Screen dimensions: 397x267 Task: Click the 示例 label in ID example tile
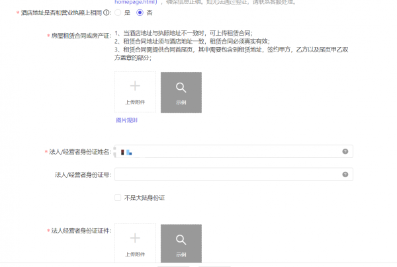click(x=181, y=254)
